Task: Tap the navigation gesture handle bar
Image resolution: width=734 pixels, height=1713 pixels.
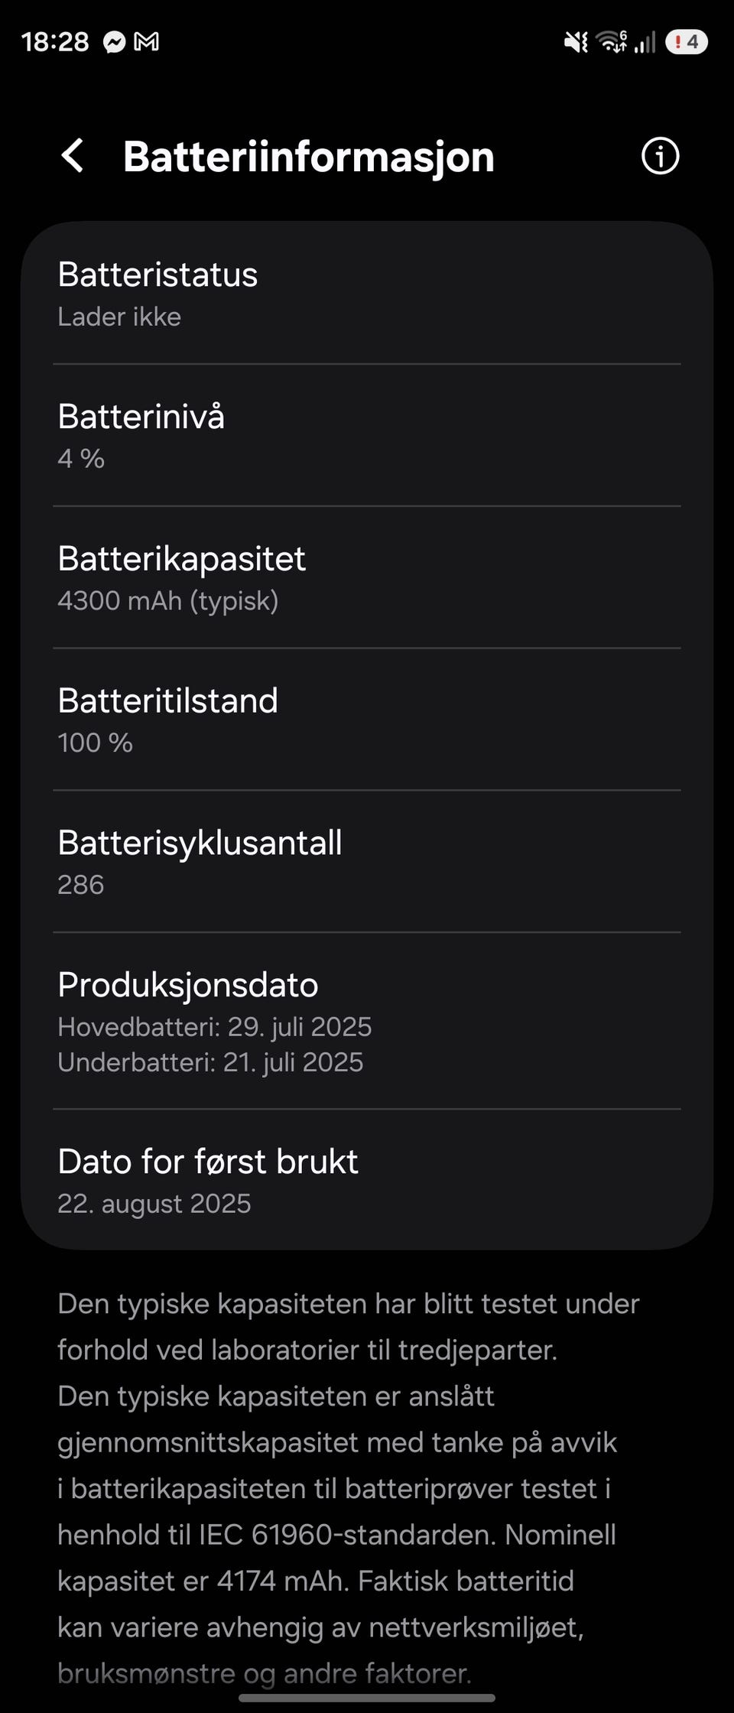Action: pos(367,1698)
